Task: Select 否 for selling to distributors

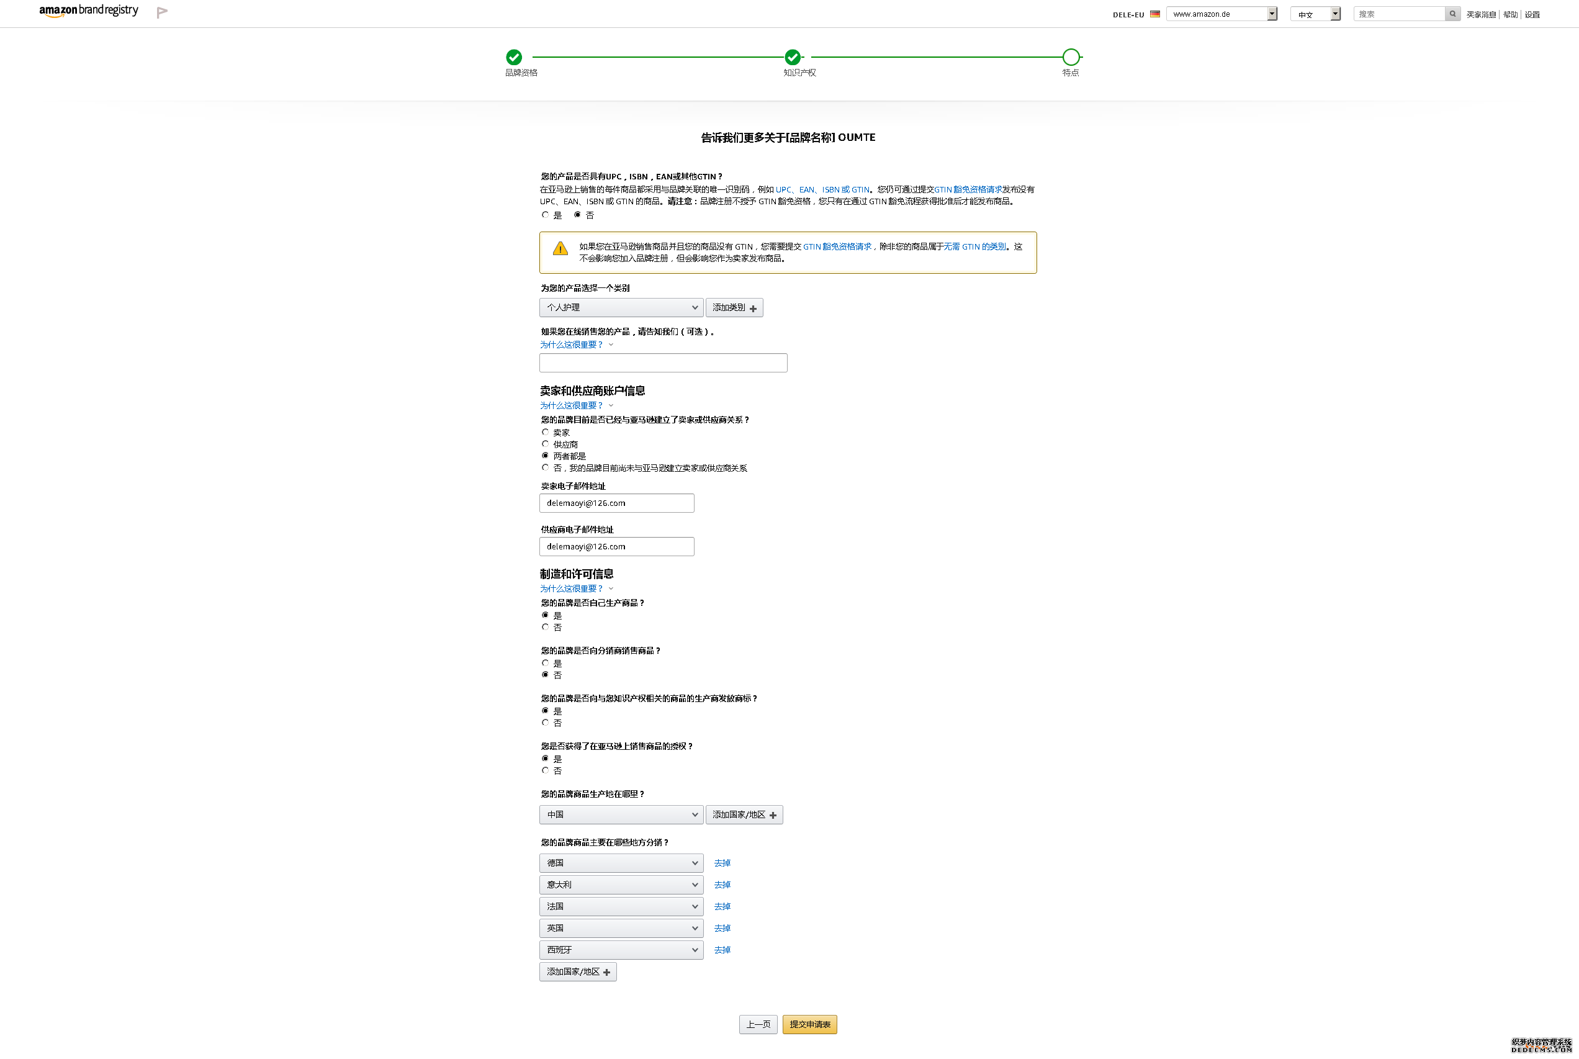Action: point(545,675)
